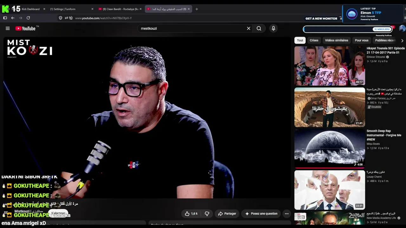This screenshot has height=228, width=406.
Task: Open Smooth Deep Rap Instrumental thumbnail
Action: (x=330, y=149)
